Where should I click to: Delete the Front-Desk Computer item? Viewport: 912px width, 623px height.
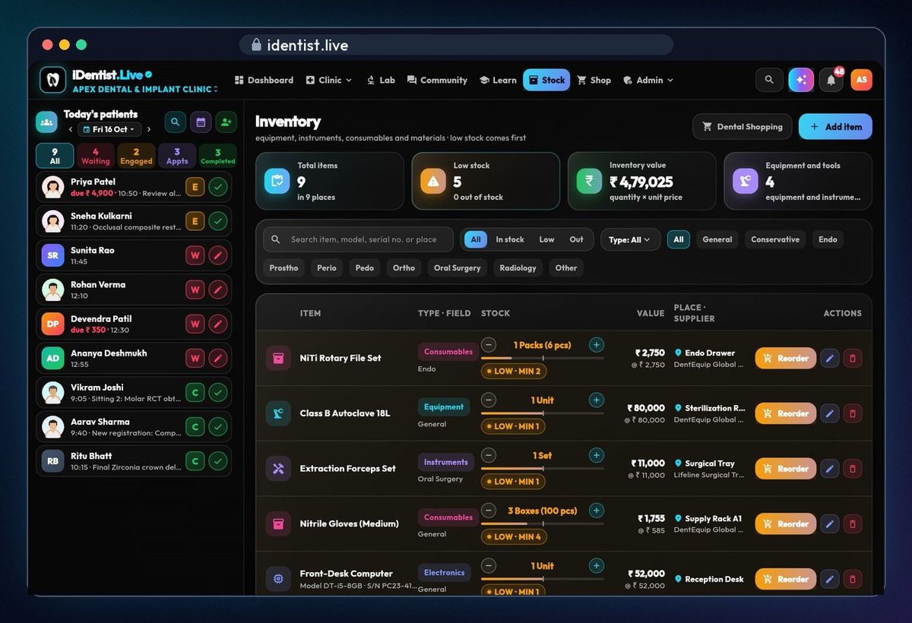853,579
